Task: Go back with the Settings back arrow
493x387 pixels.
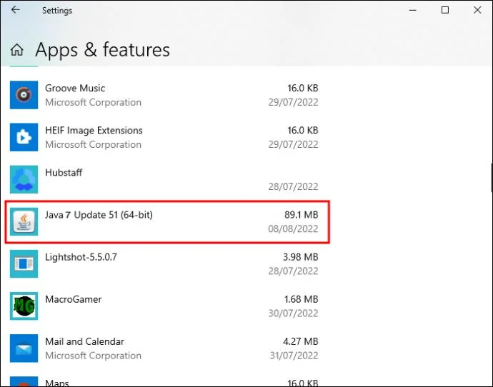Action: pos(16,10)
